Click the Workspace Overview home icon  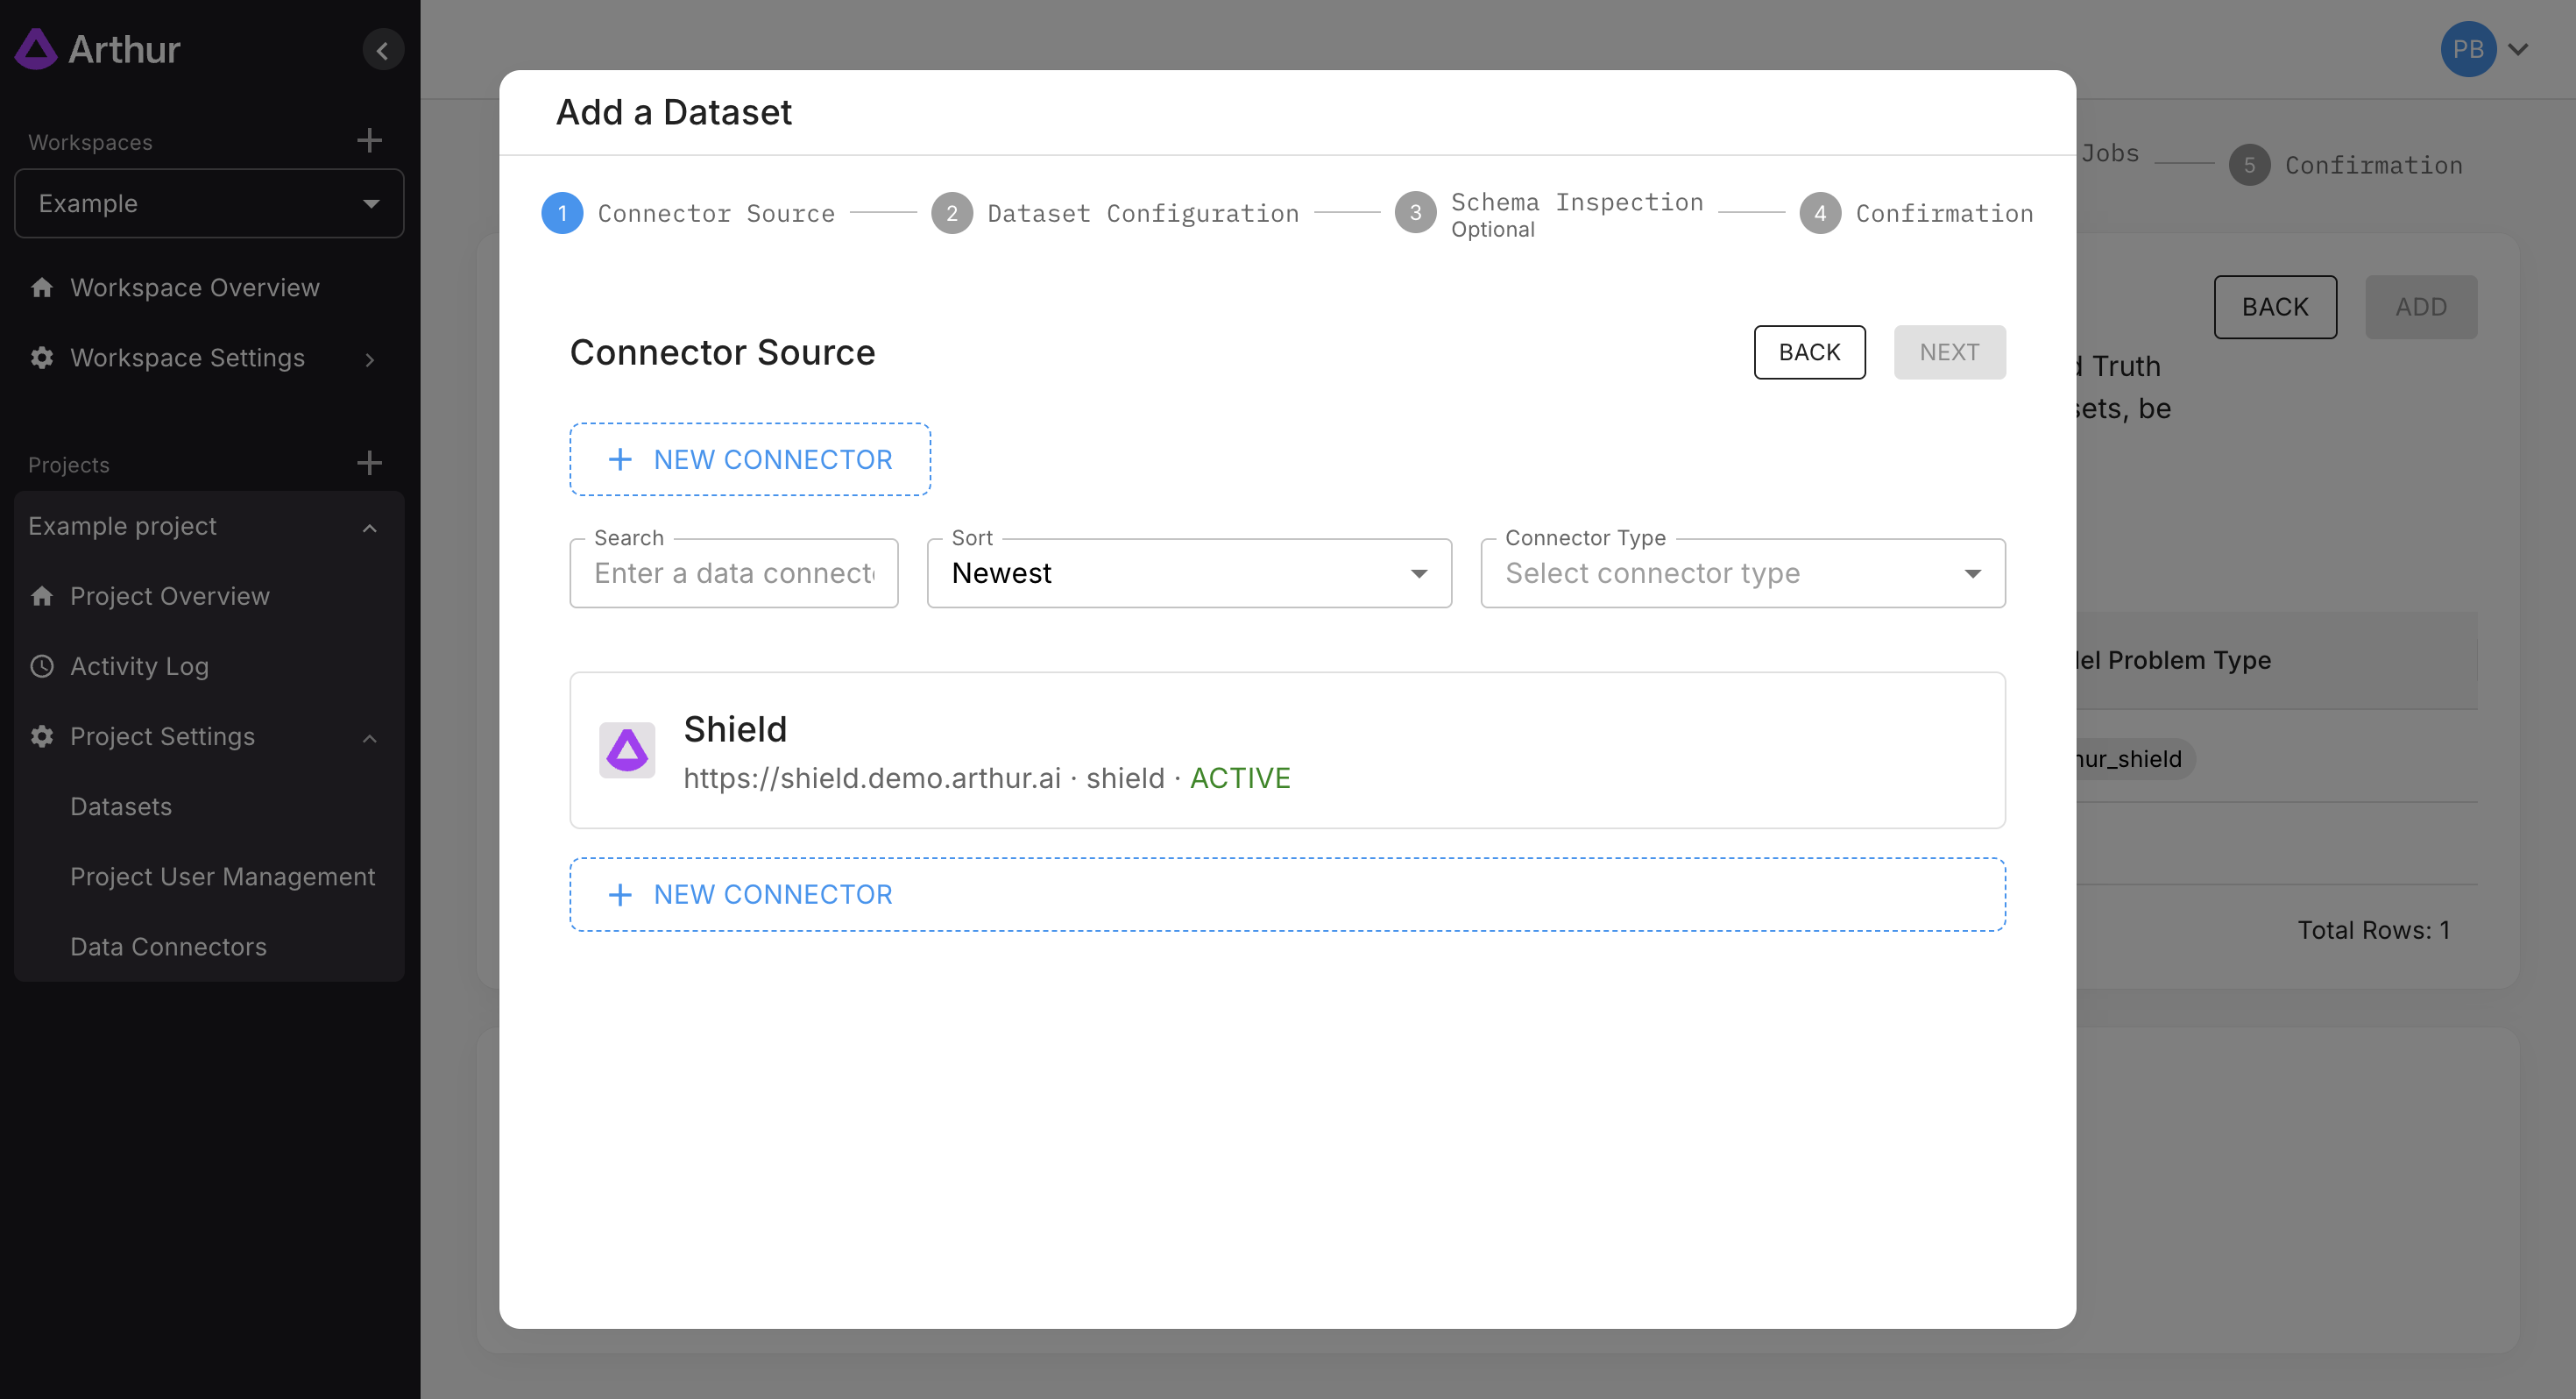42,288
